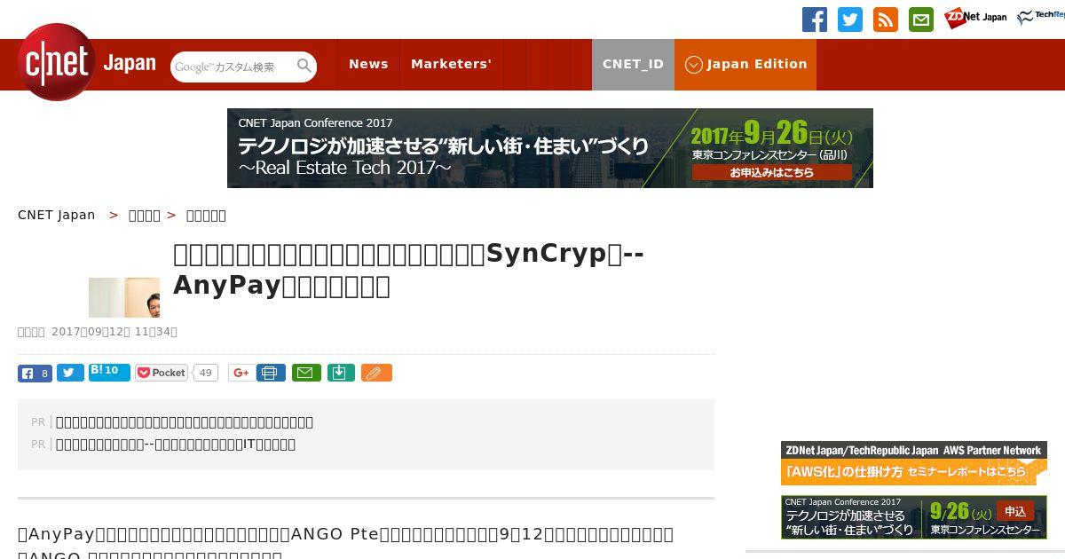The width and height of the screenshot is (1065, 559).
Task: Open the AWS seminar report banner ad
Action: tap(914, 463)
